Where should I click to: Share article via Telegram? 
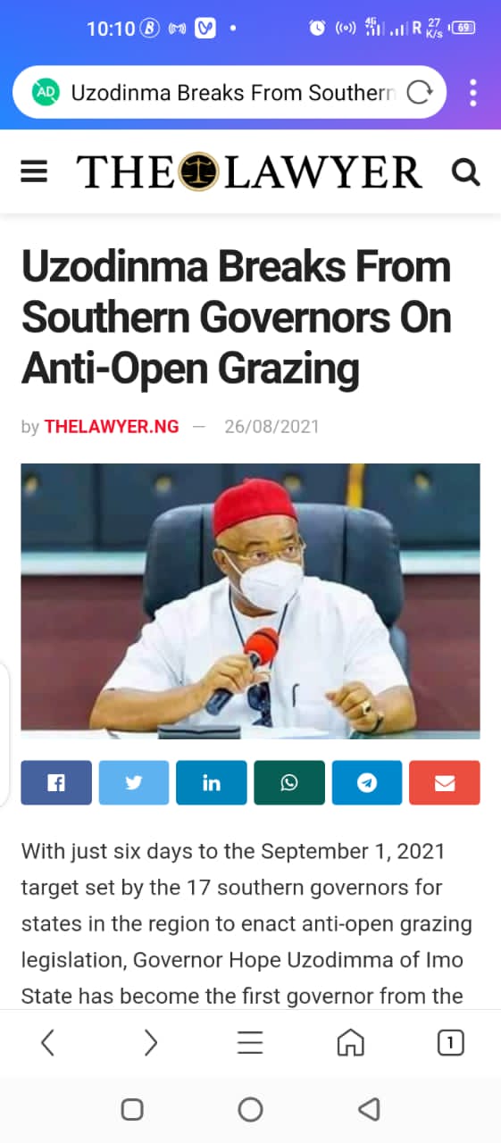pos(367,783)
